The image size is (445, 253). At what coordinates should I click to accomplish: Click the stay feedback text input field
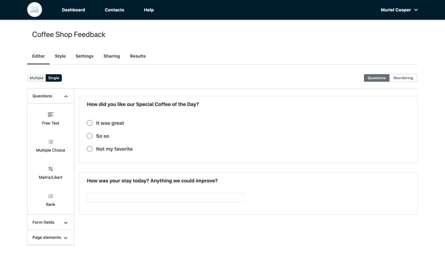[165, 197]
